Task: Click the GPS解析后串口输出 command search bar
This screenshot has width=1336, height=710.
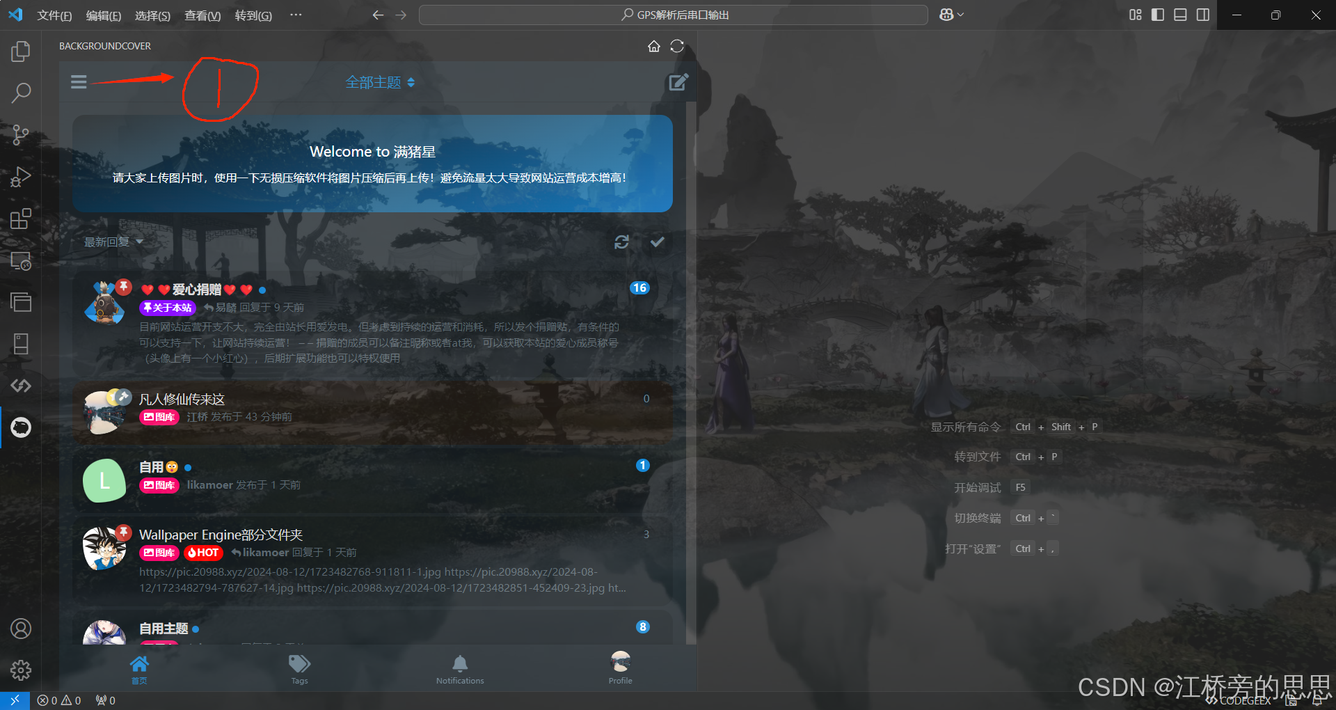Action: [x=674, y=15]
